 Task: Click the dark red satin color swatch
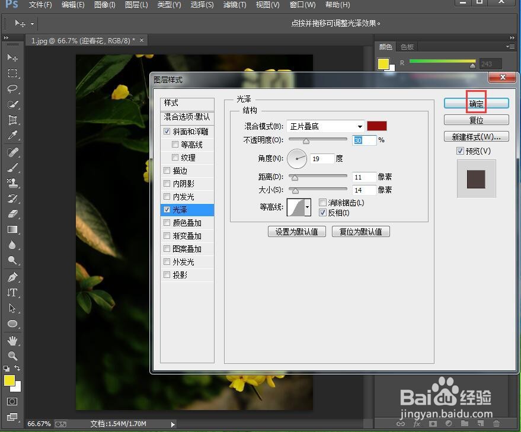pyautogui.click(x=377, y=126)
